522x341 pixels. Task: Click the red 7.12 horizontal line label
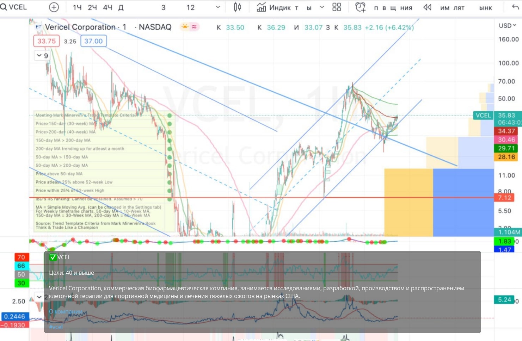pos(505,198)
